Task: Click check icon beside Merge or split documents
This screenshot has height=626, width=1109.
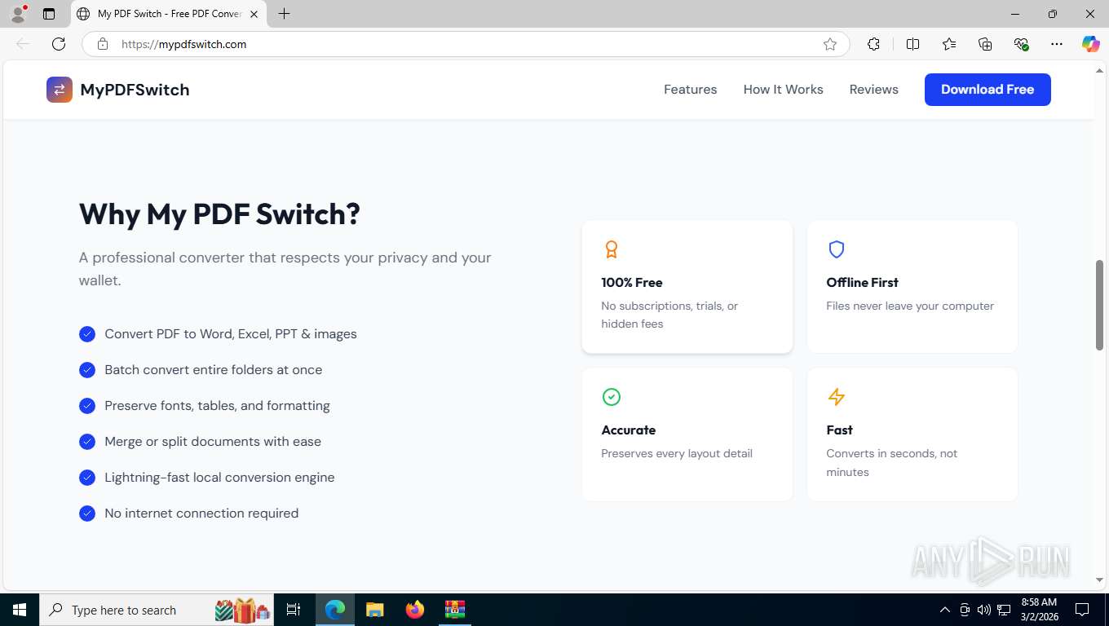Action: tap(87, 442)
